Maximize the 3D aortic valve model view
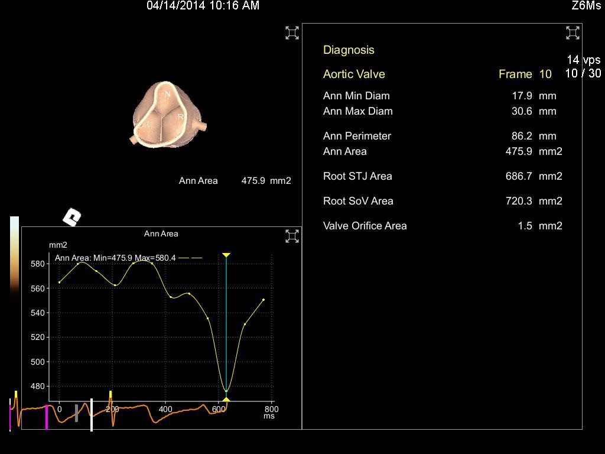605x454 pixels. [x=292, y=33]
